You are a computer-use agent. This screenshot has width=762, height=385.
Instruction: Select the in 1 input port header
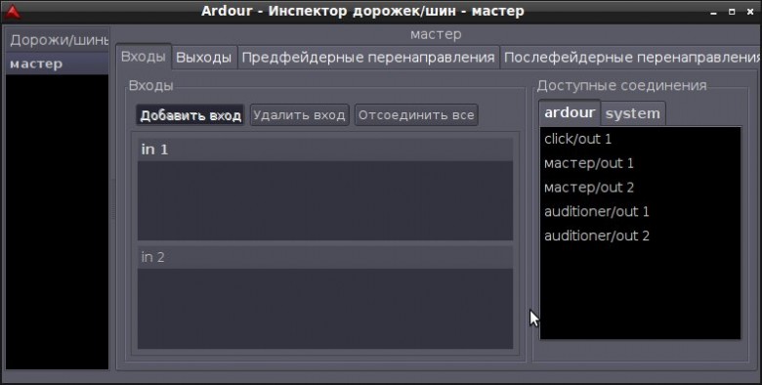click(x=325, y=150)
